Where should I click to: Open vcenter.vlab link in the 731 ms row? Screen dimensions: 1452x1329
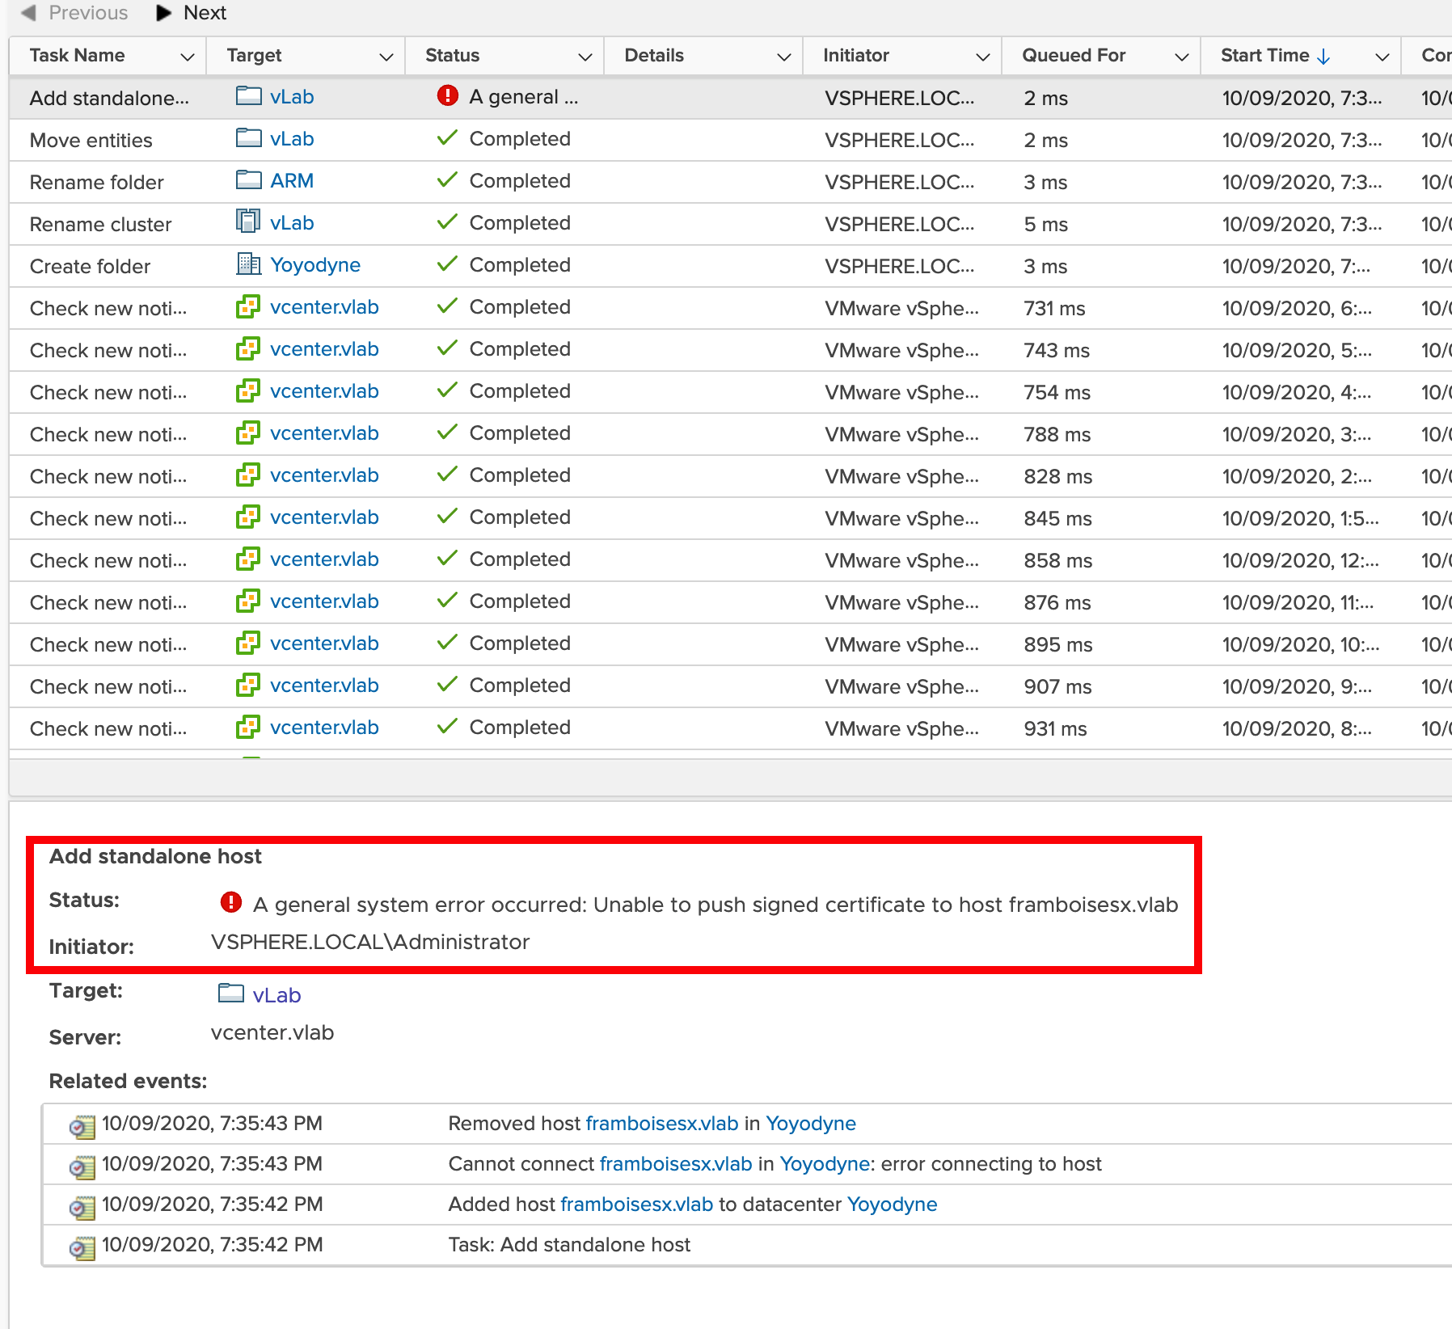(x=324, y=307)
